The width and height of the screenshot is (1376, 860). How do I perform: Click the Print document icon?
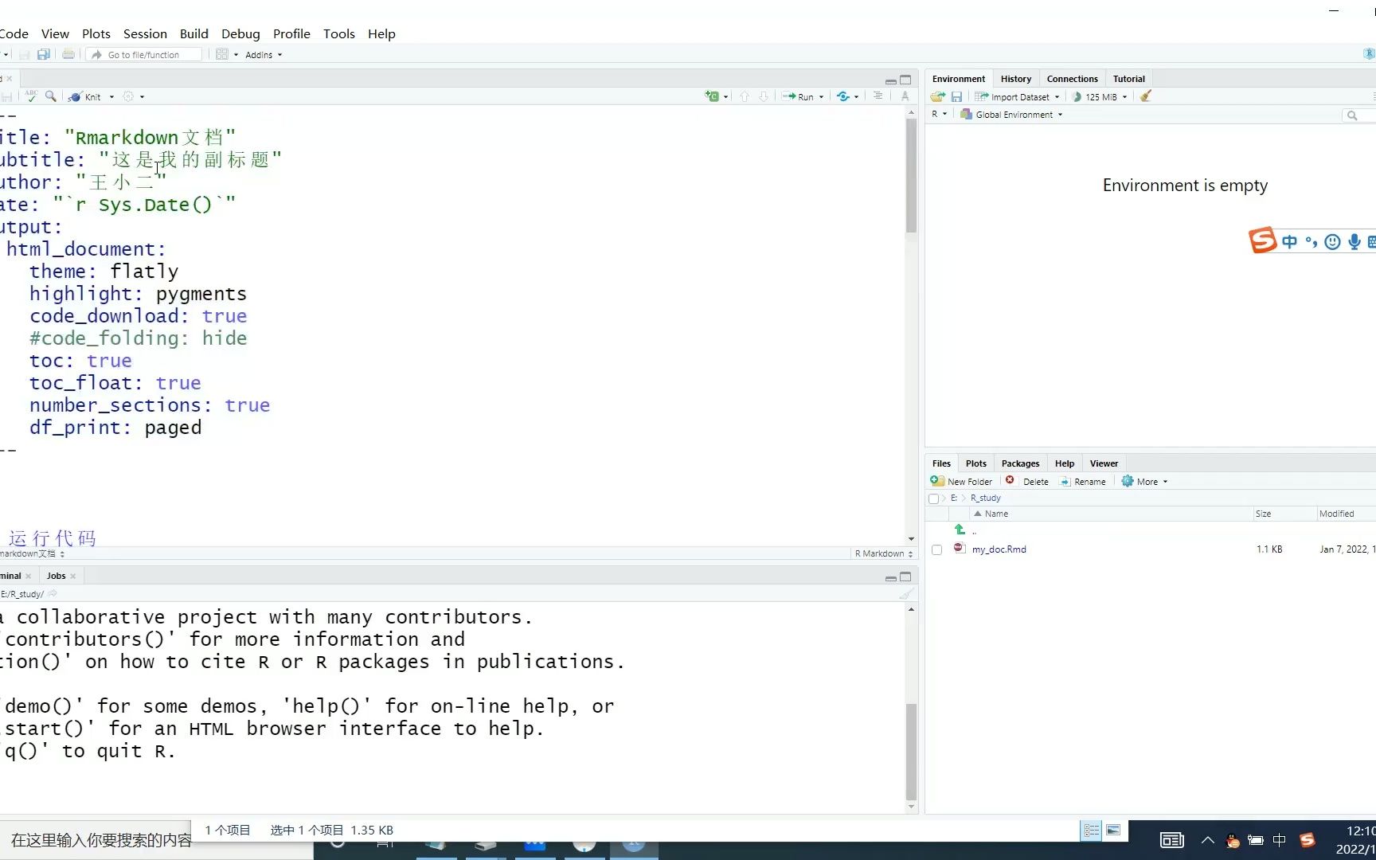click(68, 54)
